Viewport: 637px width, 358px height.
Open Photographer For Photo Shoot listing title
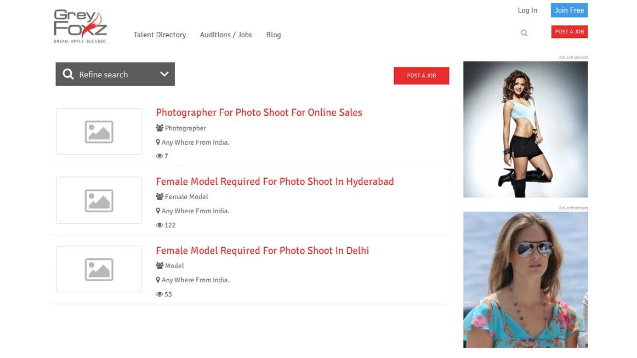point(259,112)
